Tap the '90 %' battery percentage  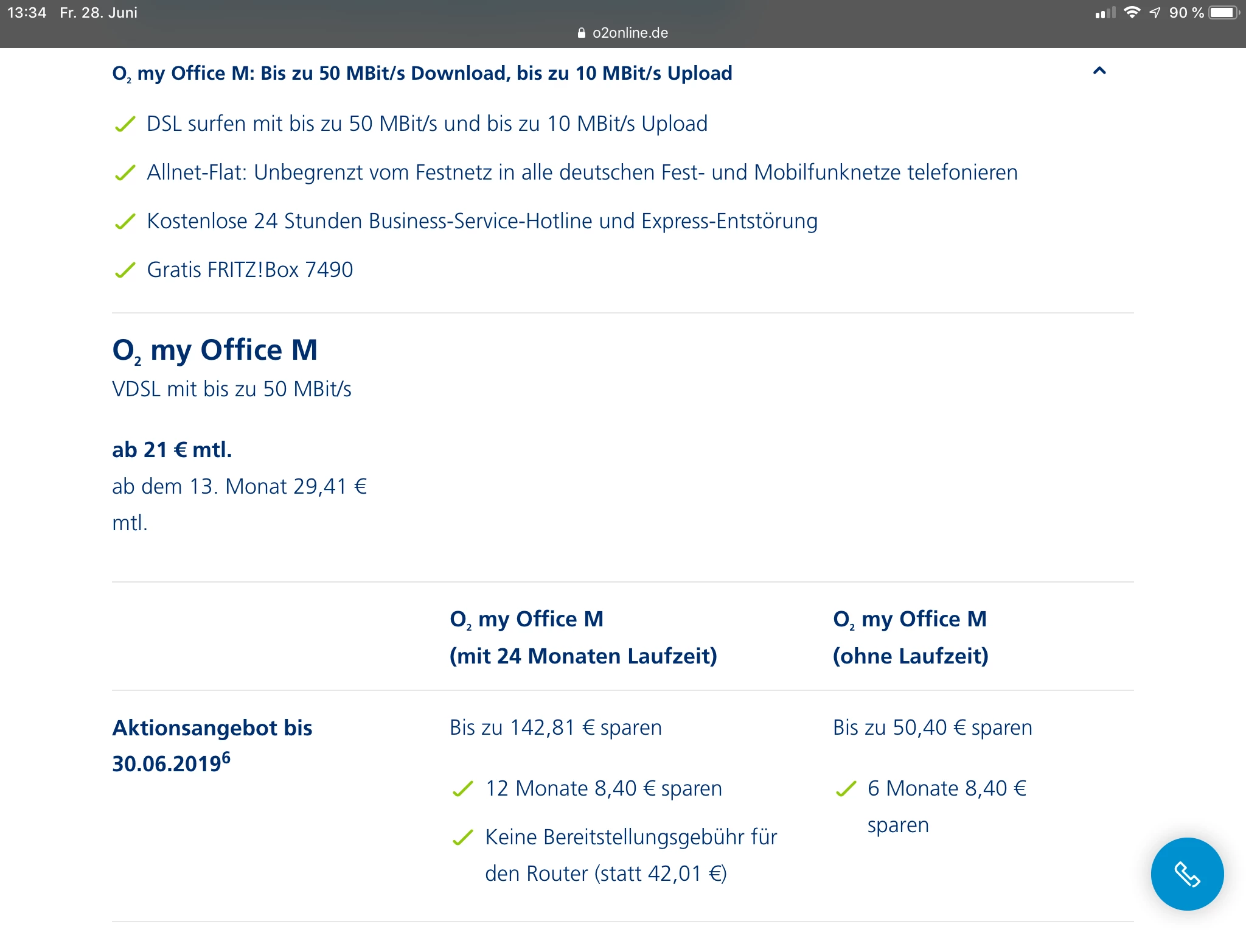[1186, 12]
